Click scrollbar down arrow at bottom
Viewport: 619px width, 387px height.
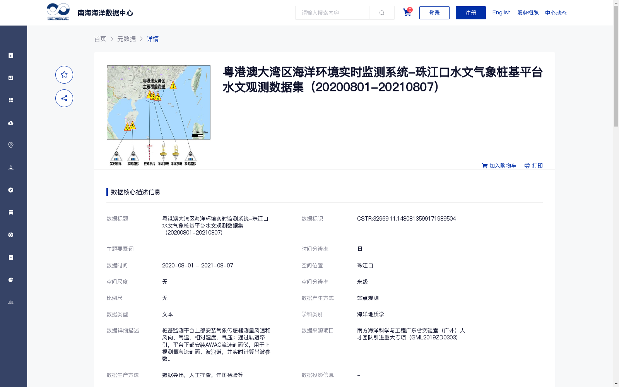(616, 384)
